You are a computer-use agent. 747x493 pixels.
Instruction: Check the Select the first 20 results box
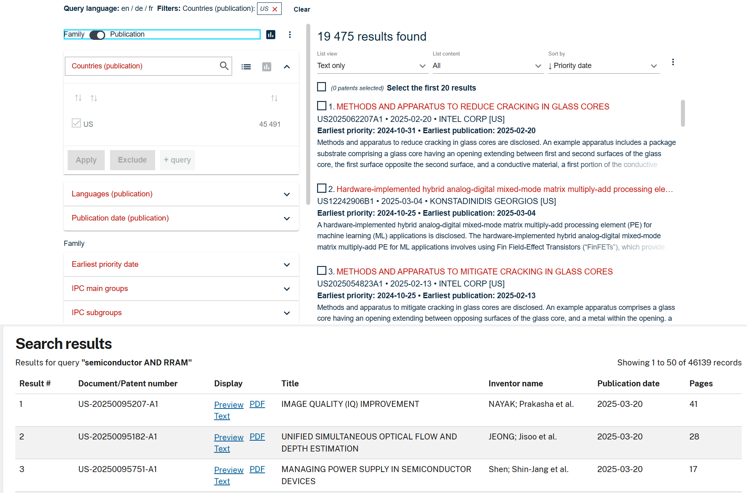tap(322, 87)
